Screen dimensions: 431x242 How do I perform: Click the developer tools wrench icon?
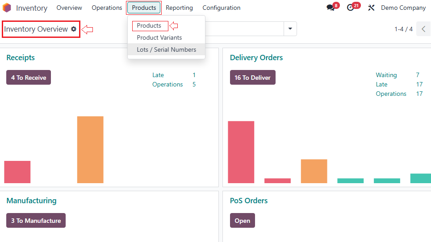tap(371, 8)
